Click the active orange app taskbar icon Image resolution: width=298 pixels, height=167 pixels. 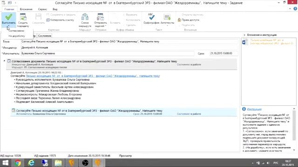pyautogui.click(x=98, y=163)
